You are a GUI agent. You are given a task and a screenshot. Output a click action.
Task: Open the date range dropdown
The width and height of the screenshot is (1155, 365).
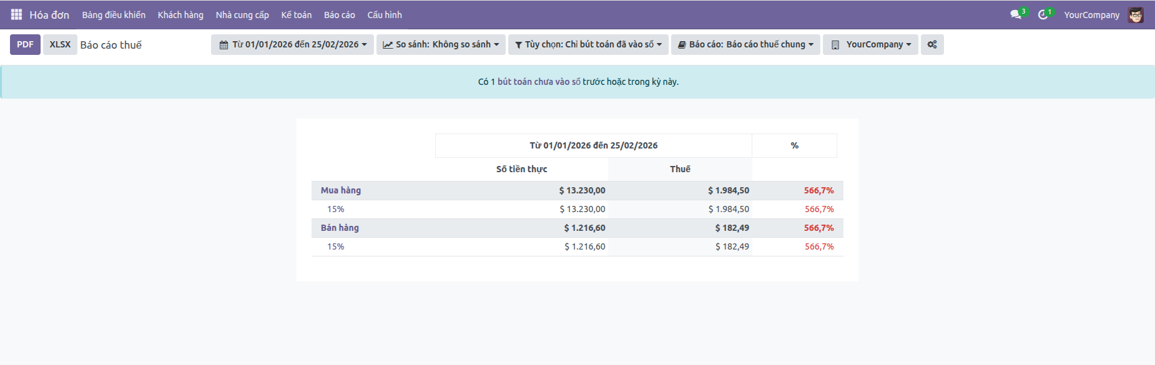click(x=292, y=44)
